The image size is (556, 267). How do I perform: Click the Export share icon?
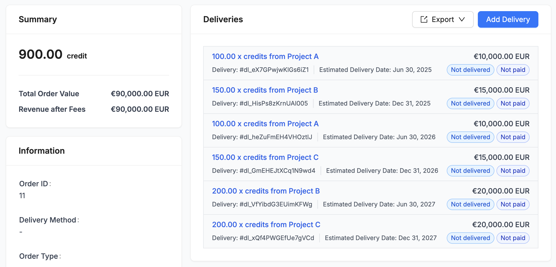point(424,19)
